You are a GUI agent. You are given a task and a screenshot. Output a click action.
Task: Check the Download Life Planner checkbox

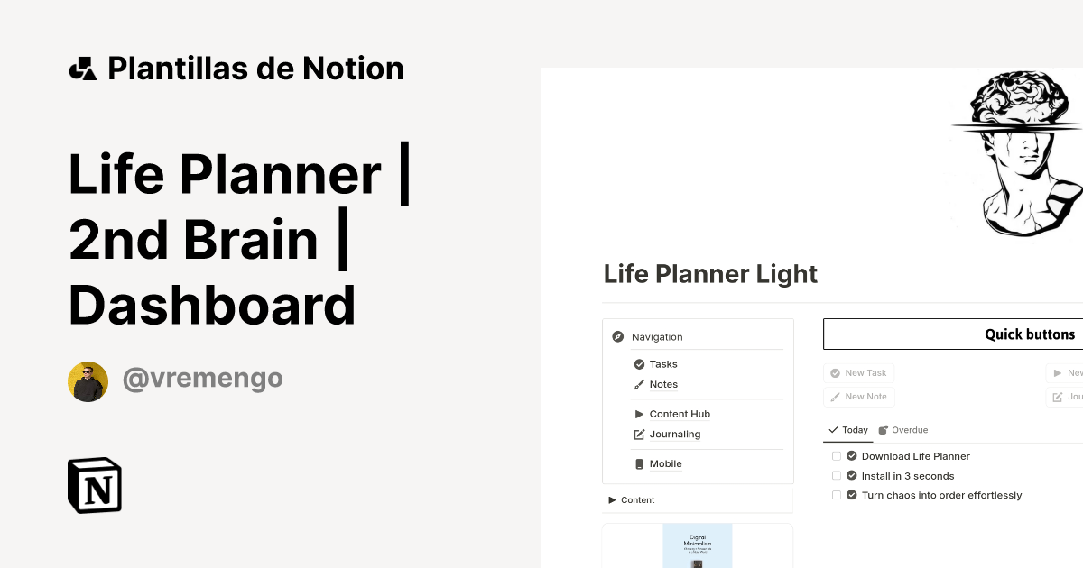pos(837,455)
